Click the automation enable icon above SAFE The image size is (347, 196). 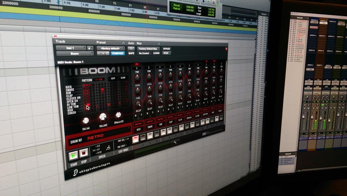(x=131, y=48)
